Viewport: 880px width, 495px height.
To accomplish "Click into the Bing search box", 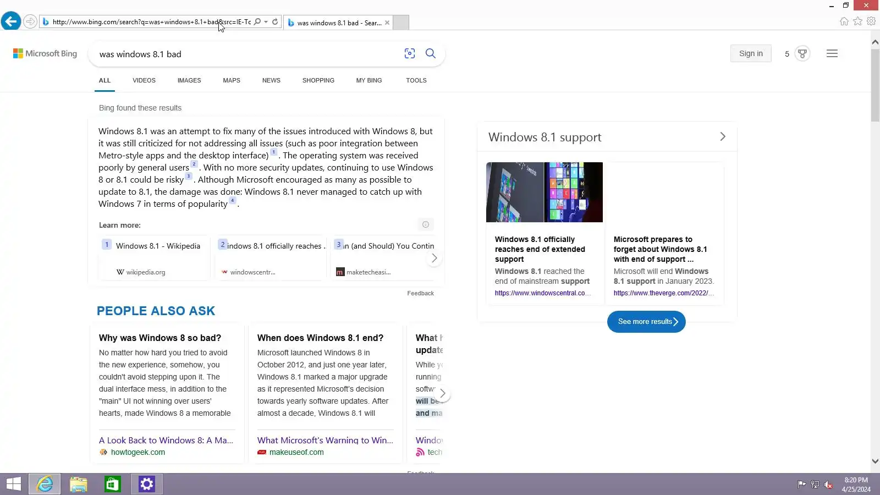I will point(248,54).
